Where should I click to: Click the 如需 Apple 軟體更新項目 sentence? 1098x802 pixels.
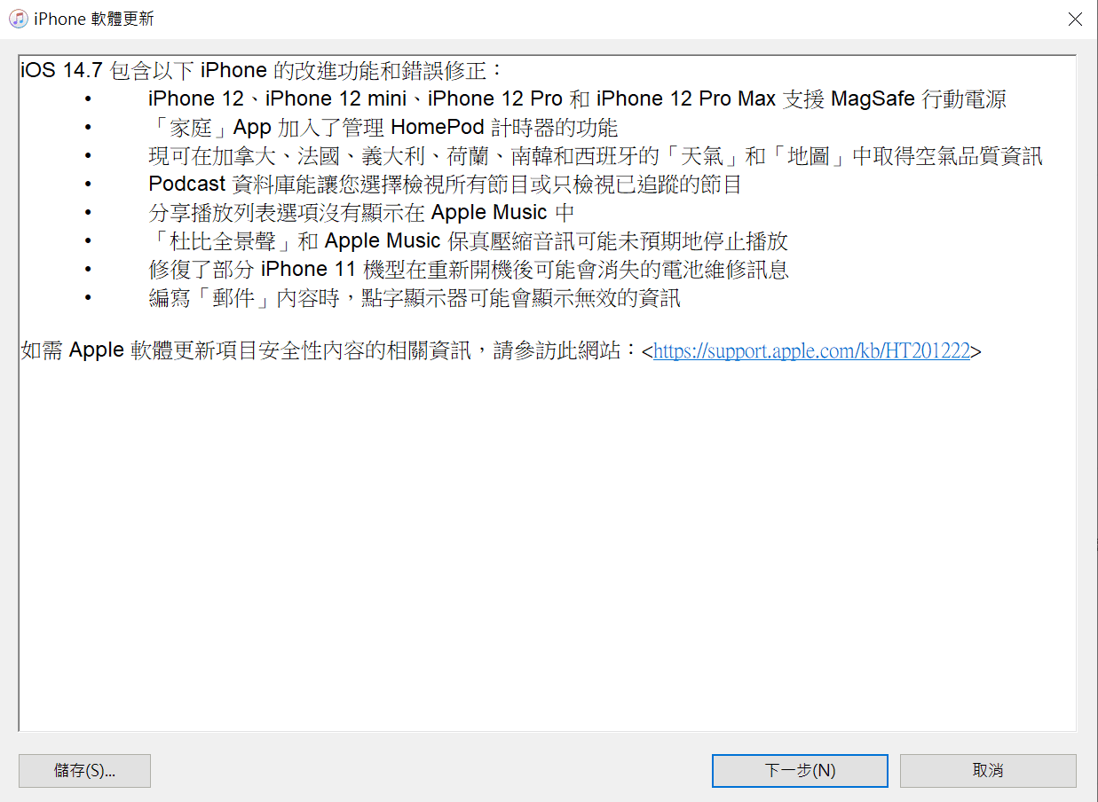click(501, 351)
